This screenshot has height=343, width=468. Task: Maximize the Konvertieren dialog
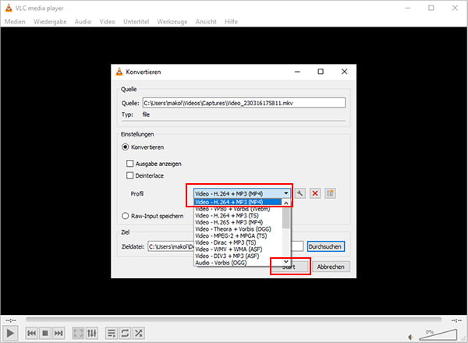click(321, 72)
